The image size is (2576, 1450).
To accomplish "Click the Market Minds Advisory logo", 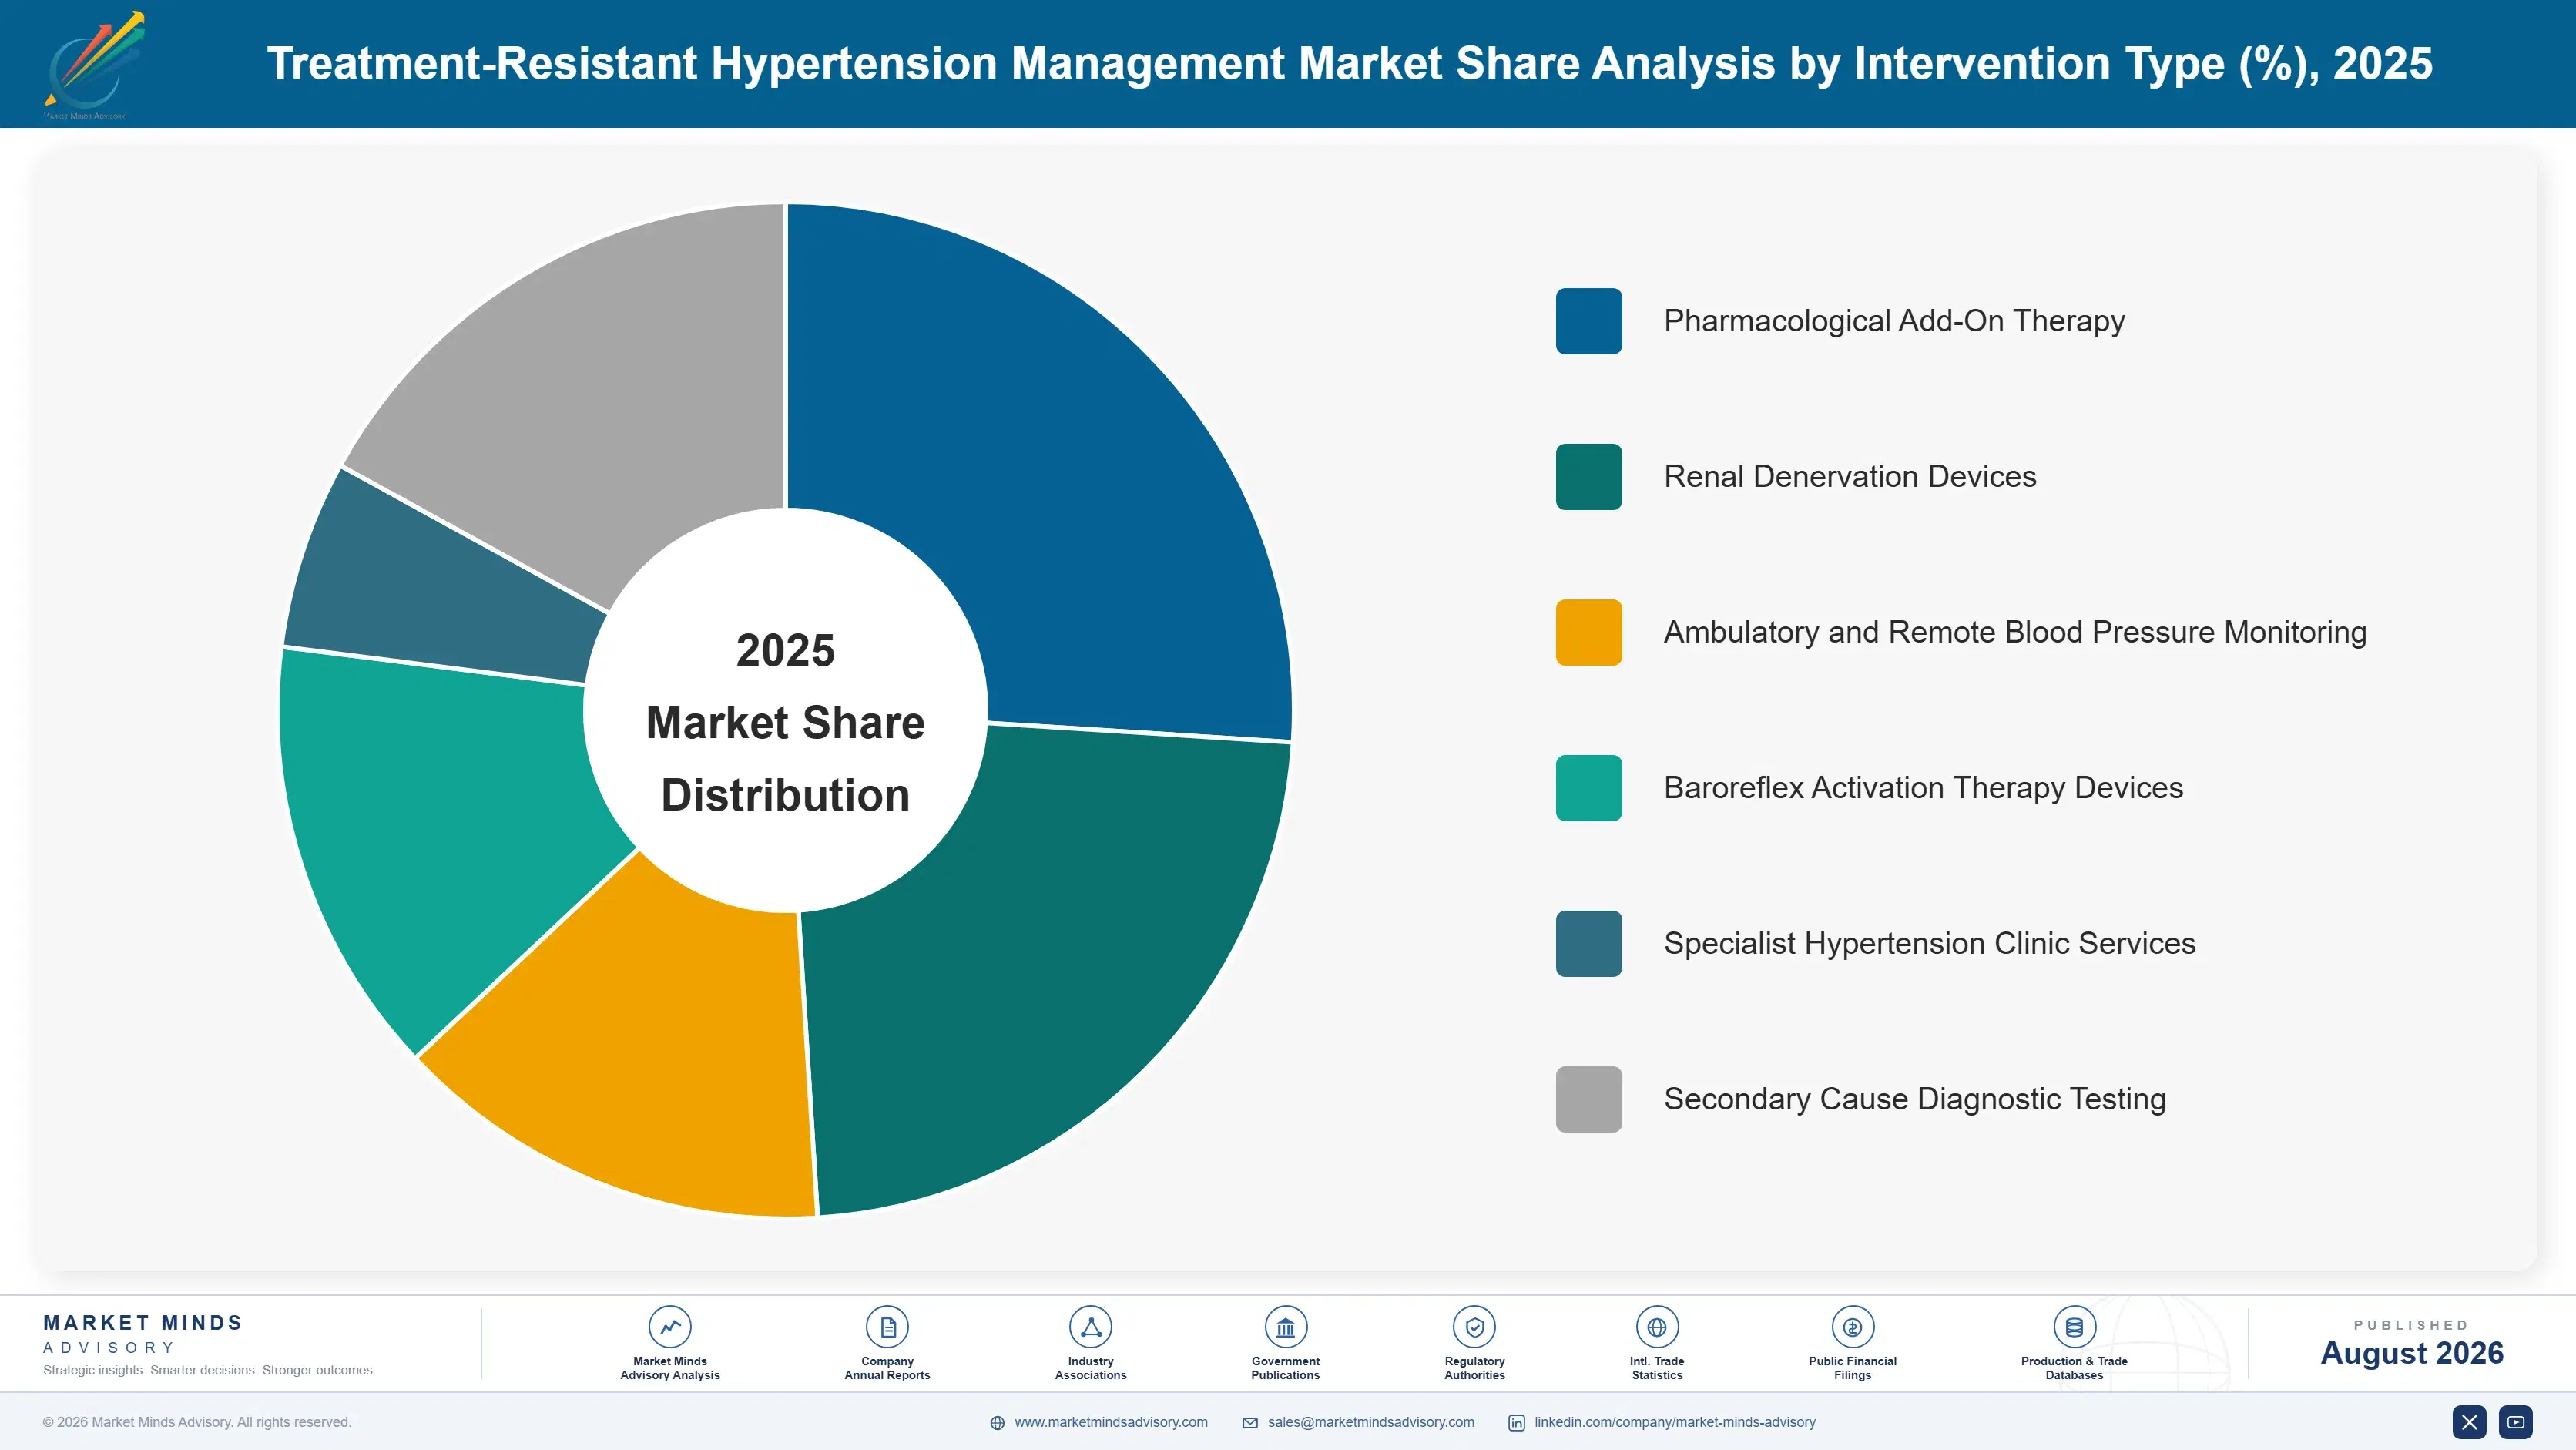I will (94, 65).
